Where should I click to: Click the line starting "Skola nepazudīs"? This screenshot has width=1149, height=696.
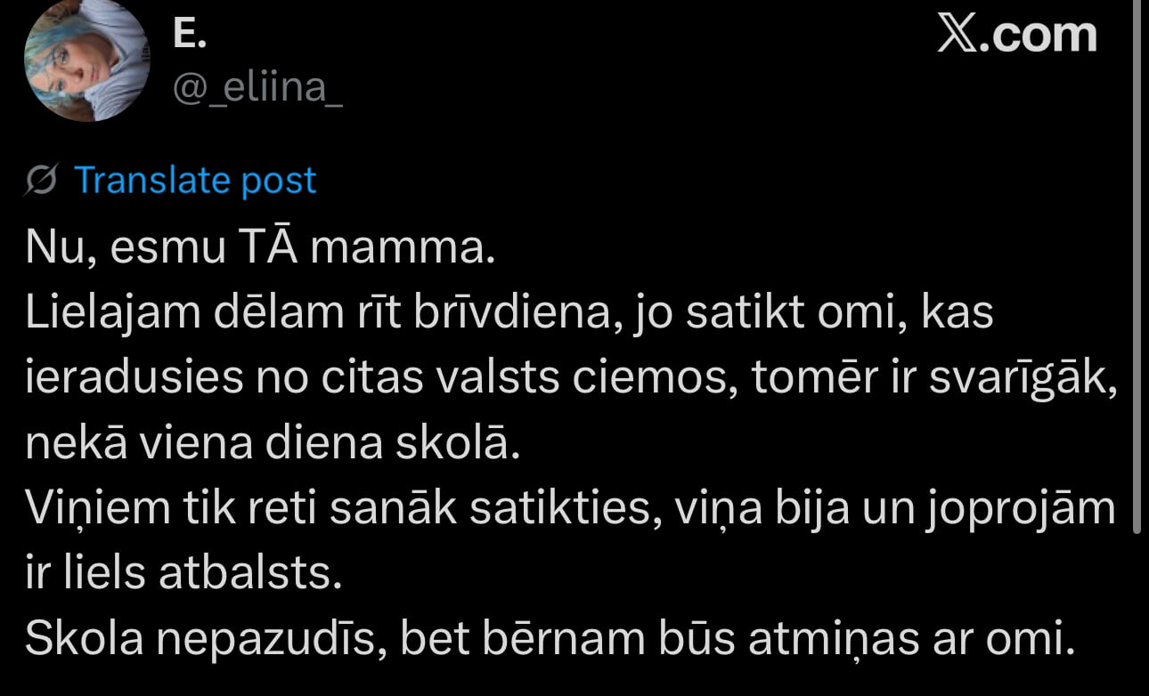550,639
